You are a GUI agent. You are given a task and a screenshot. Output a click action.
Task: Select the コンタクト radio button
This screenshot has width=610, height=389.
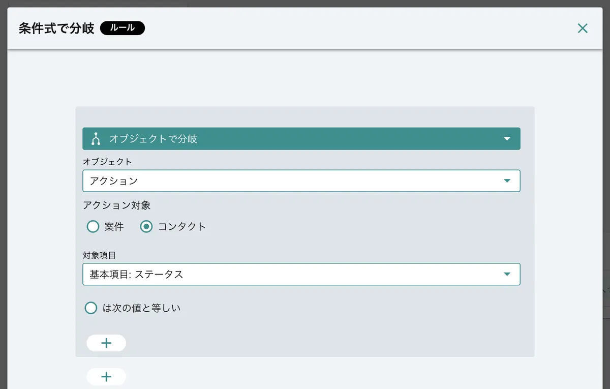click(x=146, y=227)
